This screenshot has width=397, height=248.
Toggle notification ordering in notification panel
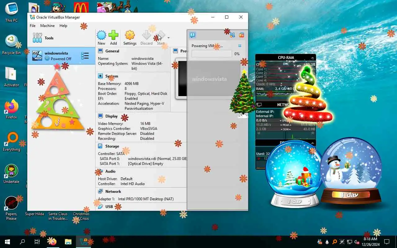click(232, 35)
